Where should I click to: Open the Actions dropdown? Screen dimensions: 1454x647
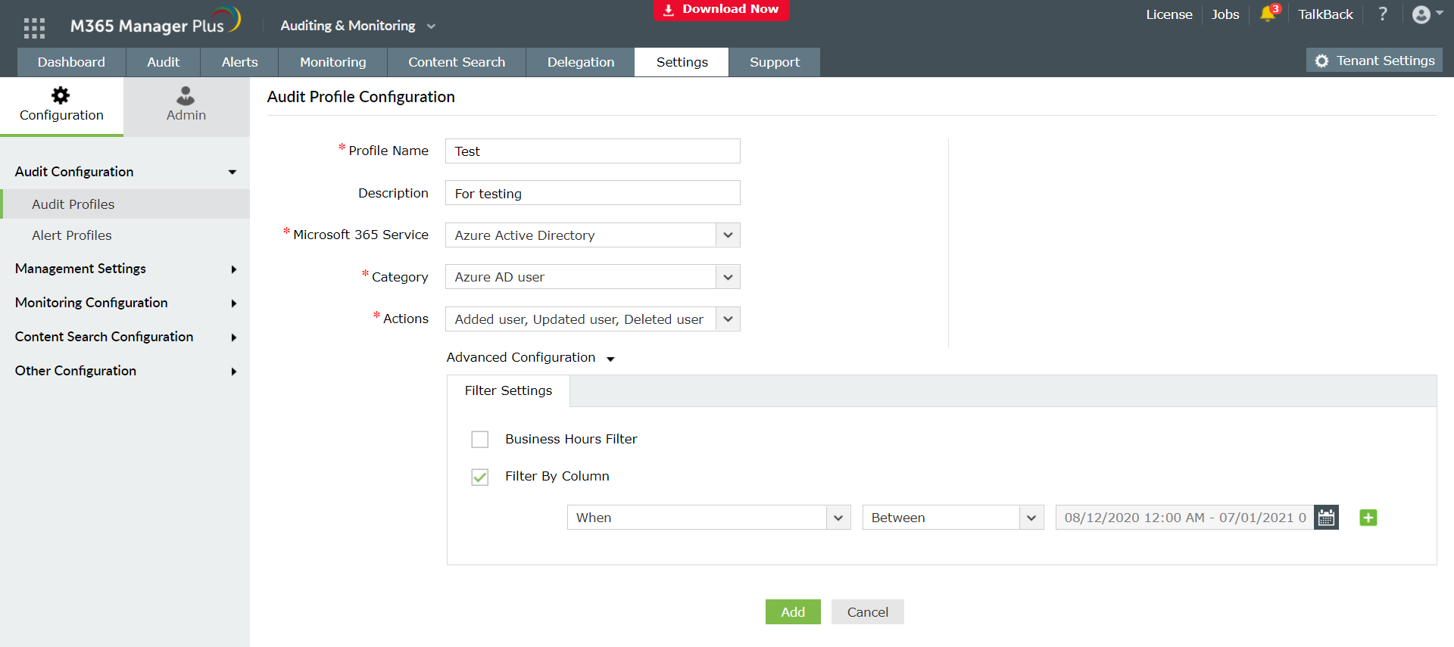(592, 319)
